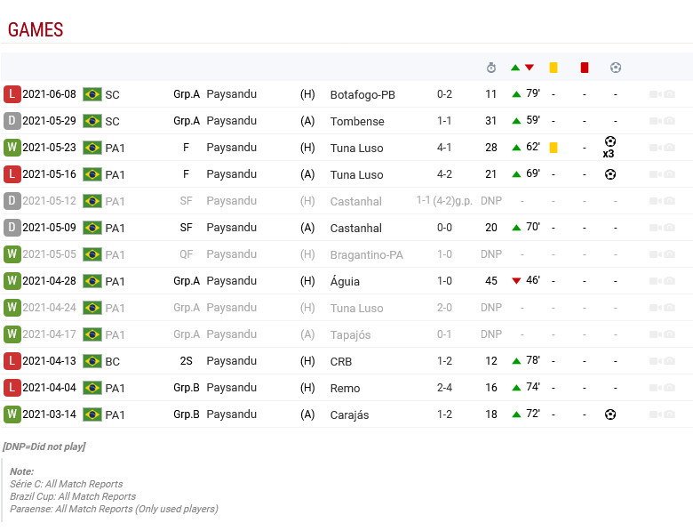This screenshot has width=693, height=531.
Task: Click the 1-2 score against Carajás
Action: 444,414
